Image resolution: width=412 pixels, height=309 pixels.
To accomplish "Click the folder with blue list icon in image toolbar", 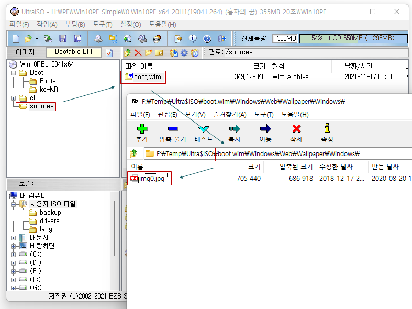I will [x=195, y=52].
